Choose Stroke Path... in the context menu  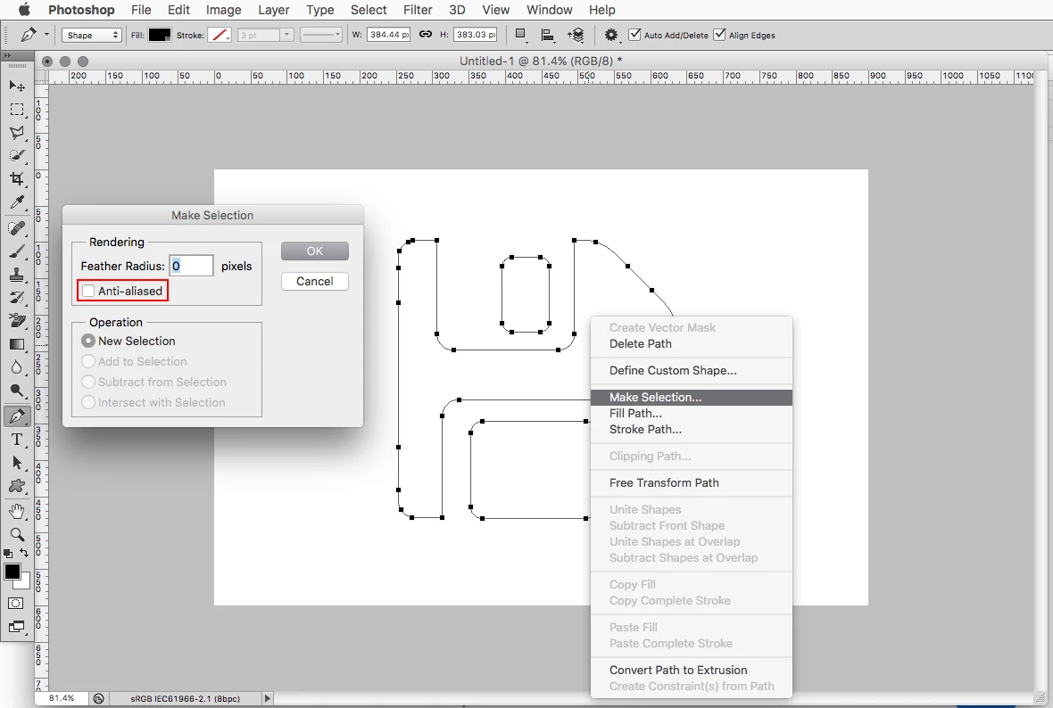click(691, 430)
